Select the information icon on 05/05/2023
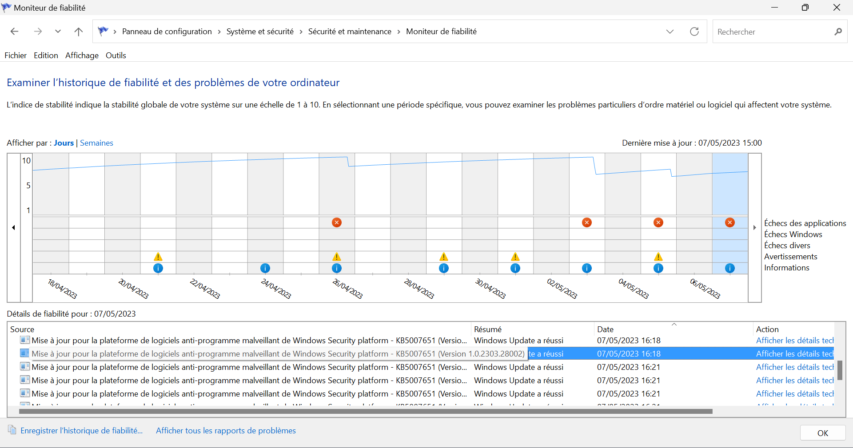This screenshot has width=853, height=448. [x=658, y=268]
